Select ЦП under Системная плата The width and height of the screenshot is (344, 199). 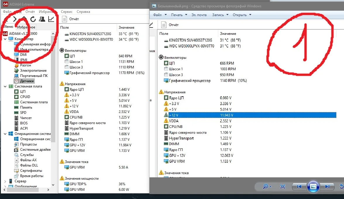[23, 92]
